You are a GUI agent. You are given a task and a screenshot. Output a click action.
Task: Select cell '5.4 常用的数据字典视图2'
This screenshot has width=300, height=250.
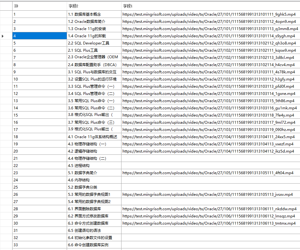pos(94,201)
